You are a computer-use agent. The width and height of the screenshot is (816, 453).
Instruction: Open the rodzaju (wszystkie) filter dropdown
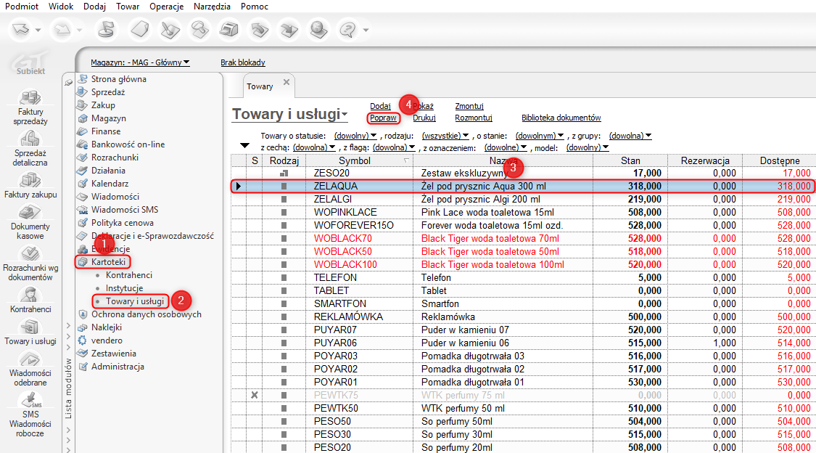pyautogui.click(x=445, y=136)
